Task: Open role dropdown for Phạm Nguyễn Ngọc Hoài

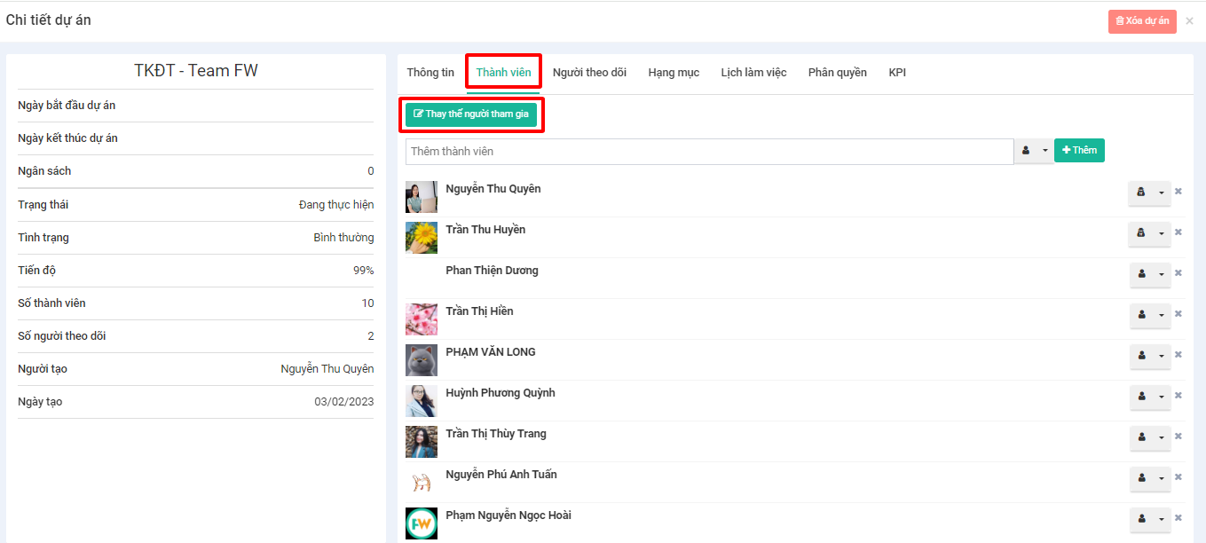Action: coord(1161,519)
